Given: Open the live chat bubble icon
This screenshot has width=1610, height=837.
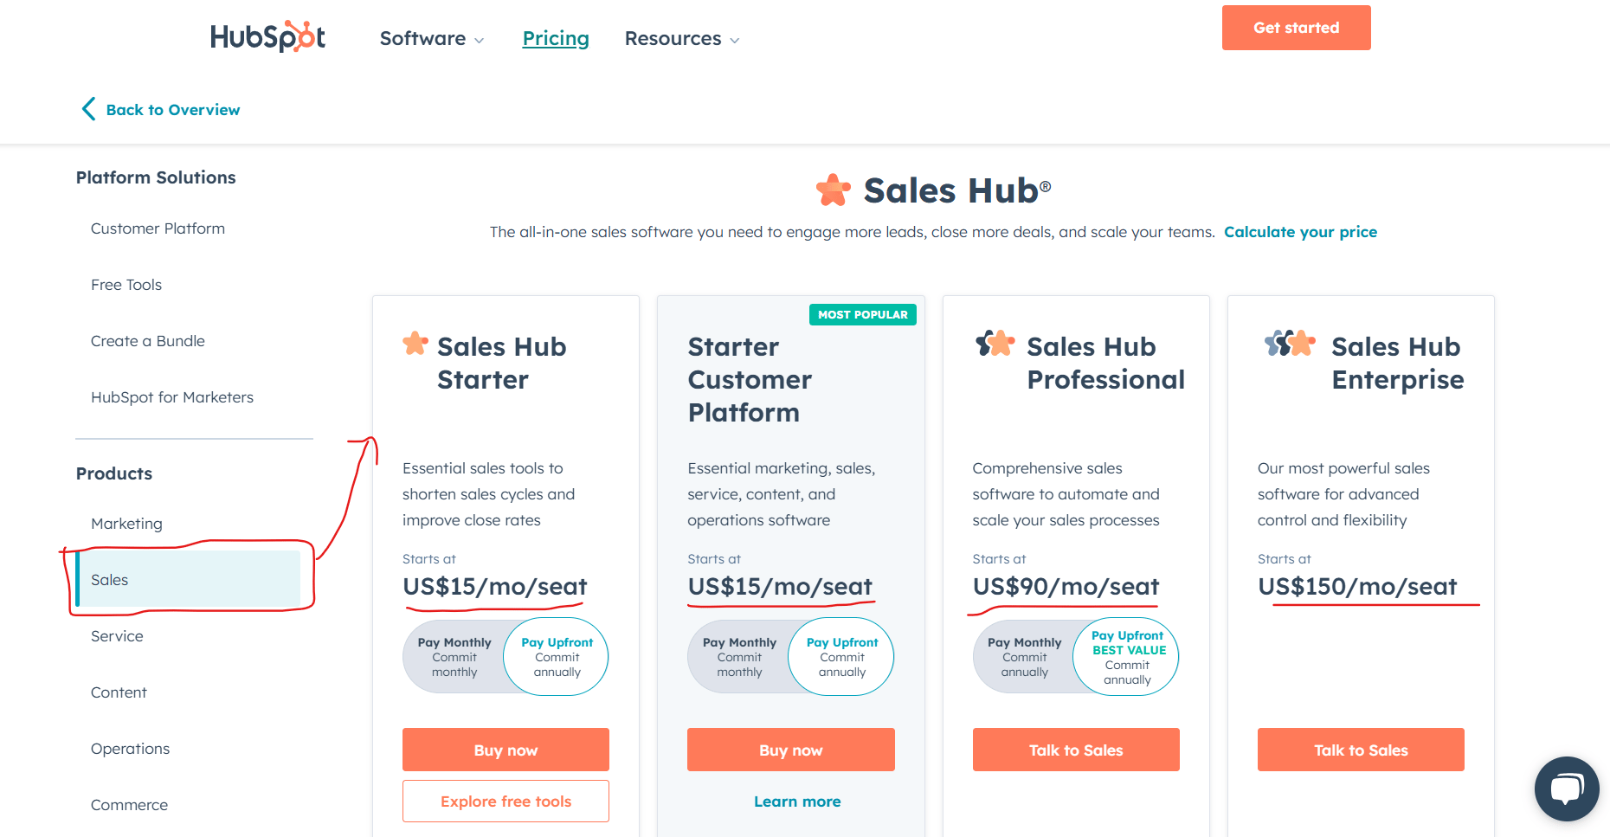Looking at the screenshot, I should 1567,789.
